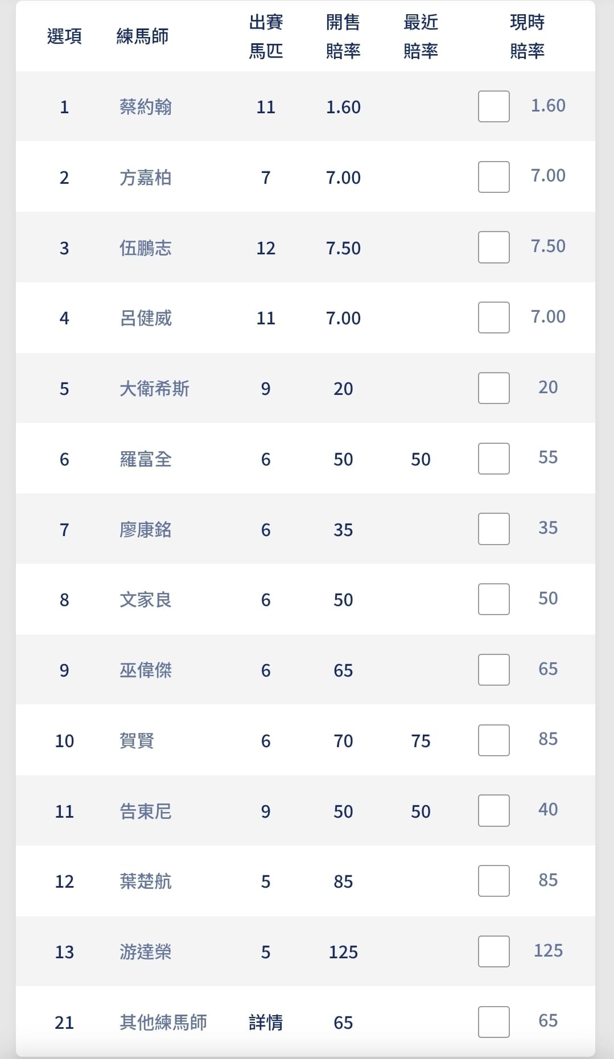The height and width of the screenshot is (1059, 614).
Task: Click current odds 40 for 告東尼
Action: click(x=548, y=809)
